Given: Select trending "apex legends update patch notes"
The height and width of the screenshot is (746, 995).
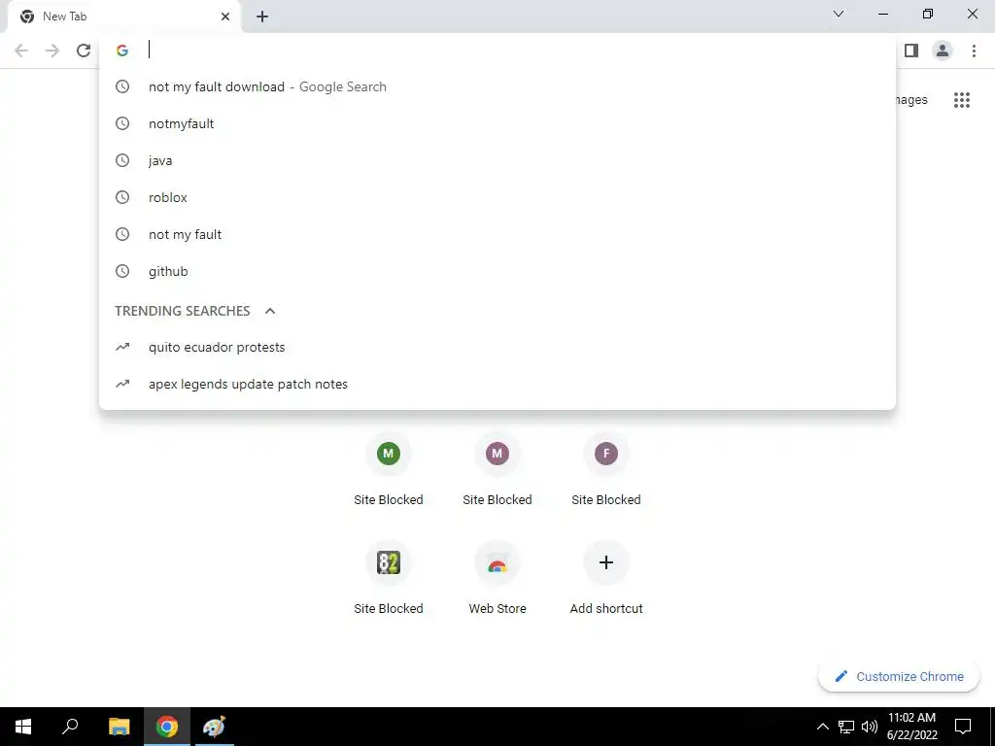Looking at the screenshot, I should (x=497, y=384).
